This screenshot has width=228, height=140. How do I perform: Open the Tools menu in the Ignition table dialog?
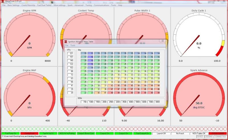[73, 45]
